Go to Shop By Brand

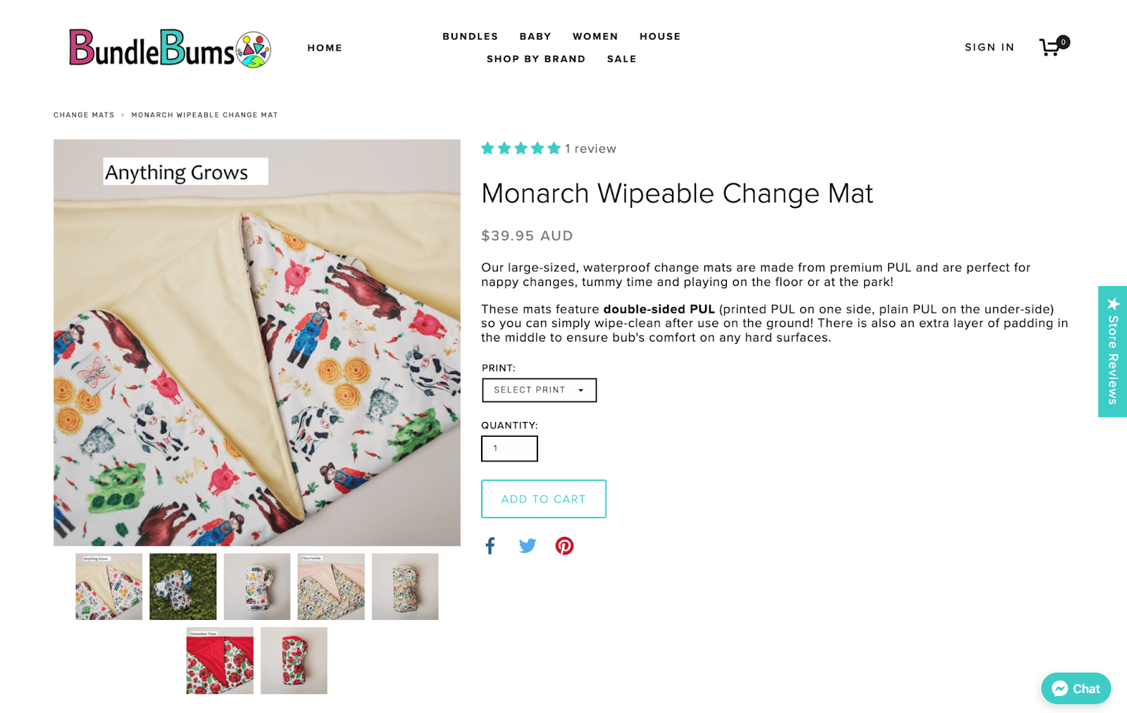[x=536, y=59]
